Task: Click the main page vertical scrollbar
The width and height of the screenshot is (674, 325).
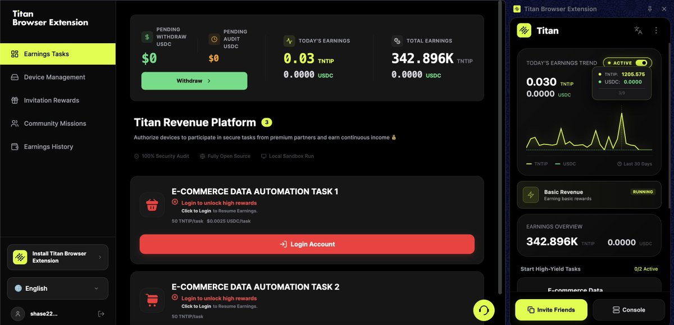Action: click(x=501, y=146)
